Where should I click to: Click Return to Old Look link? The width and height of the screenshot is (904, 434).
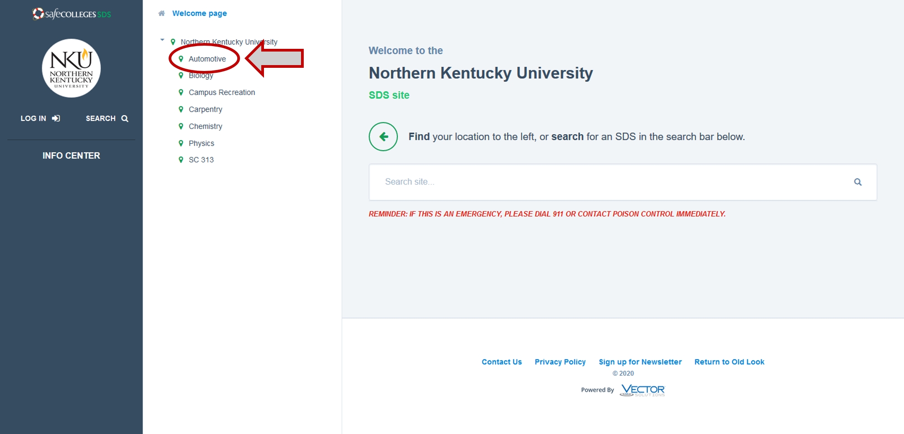(729, 362)
